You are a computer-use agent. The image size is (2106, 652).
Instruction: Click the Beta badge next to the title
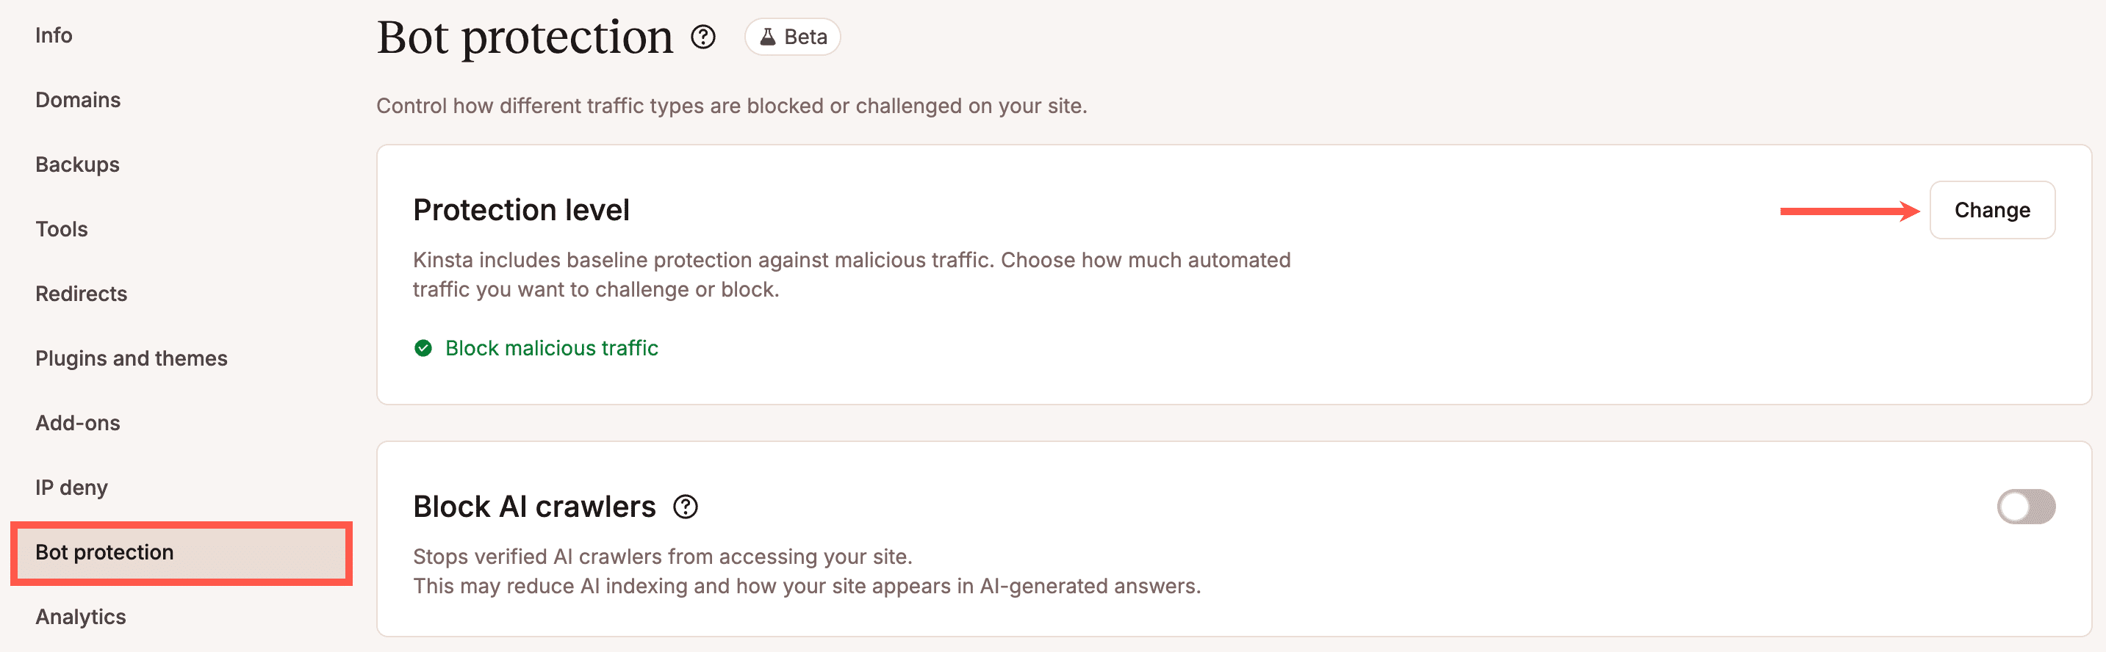pos(791,36)
